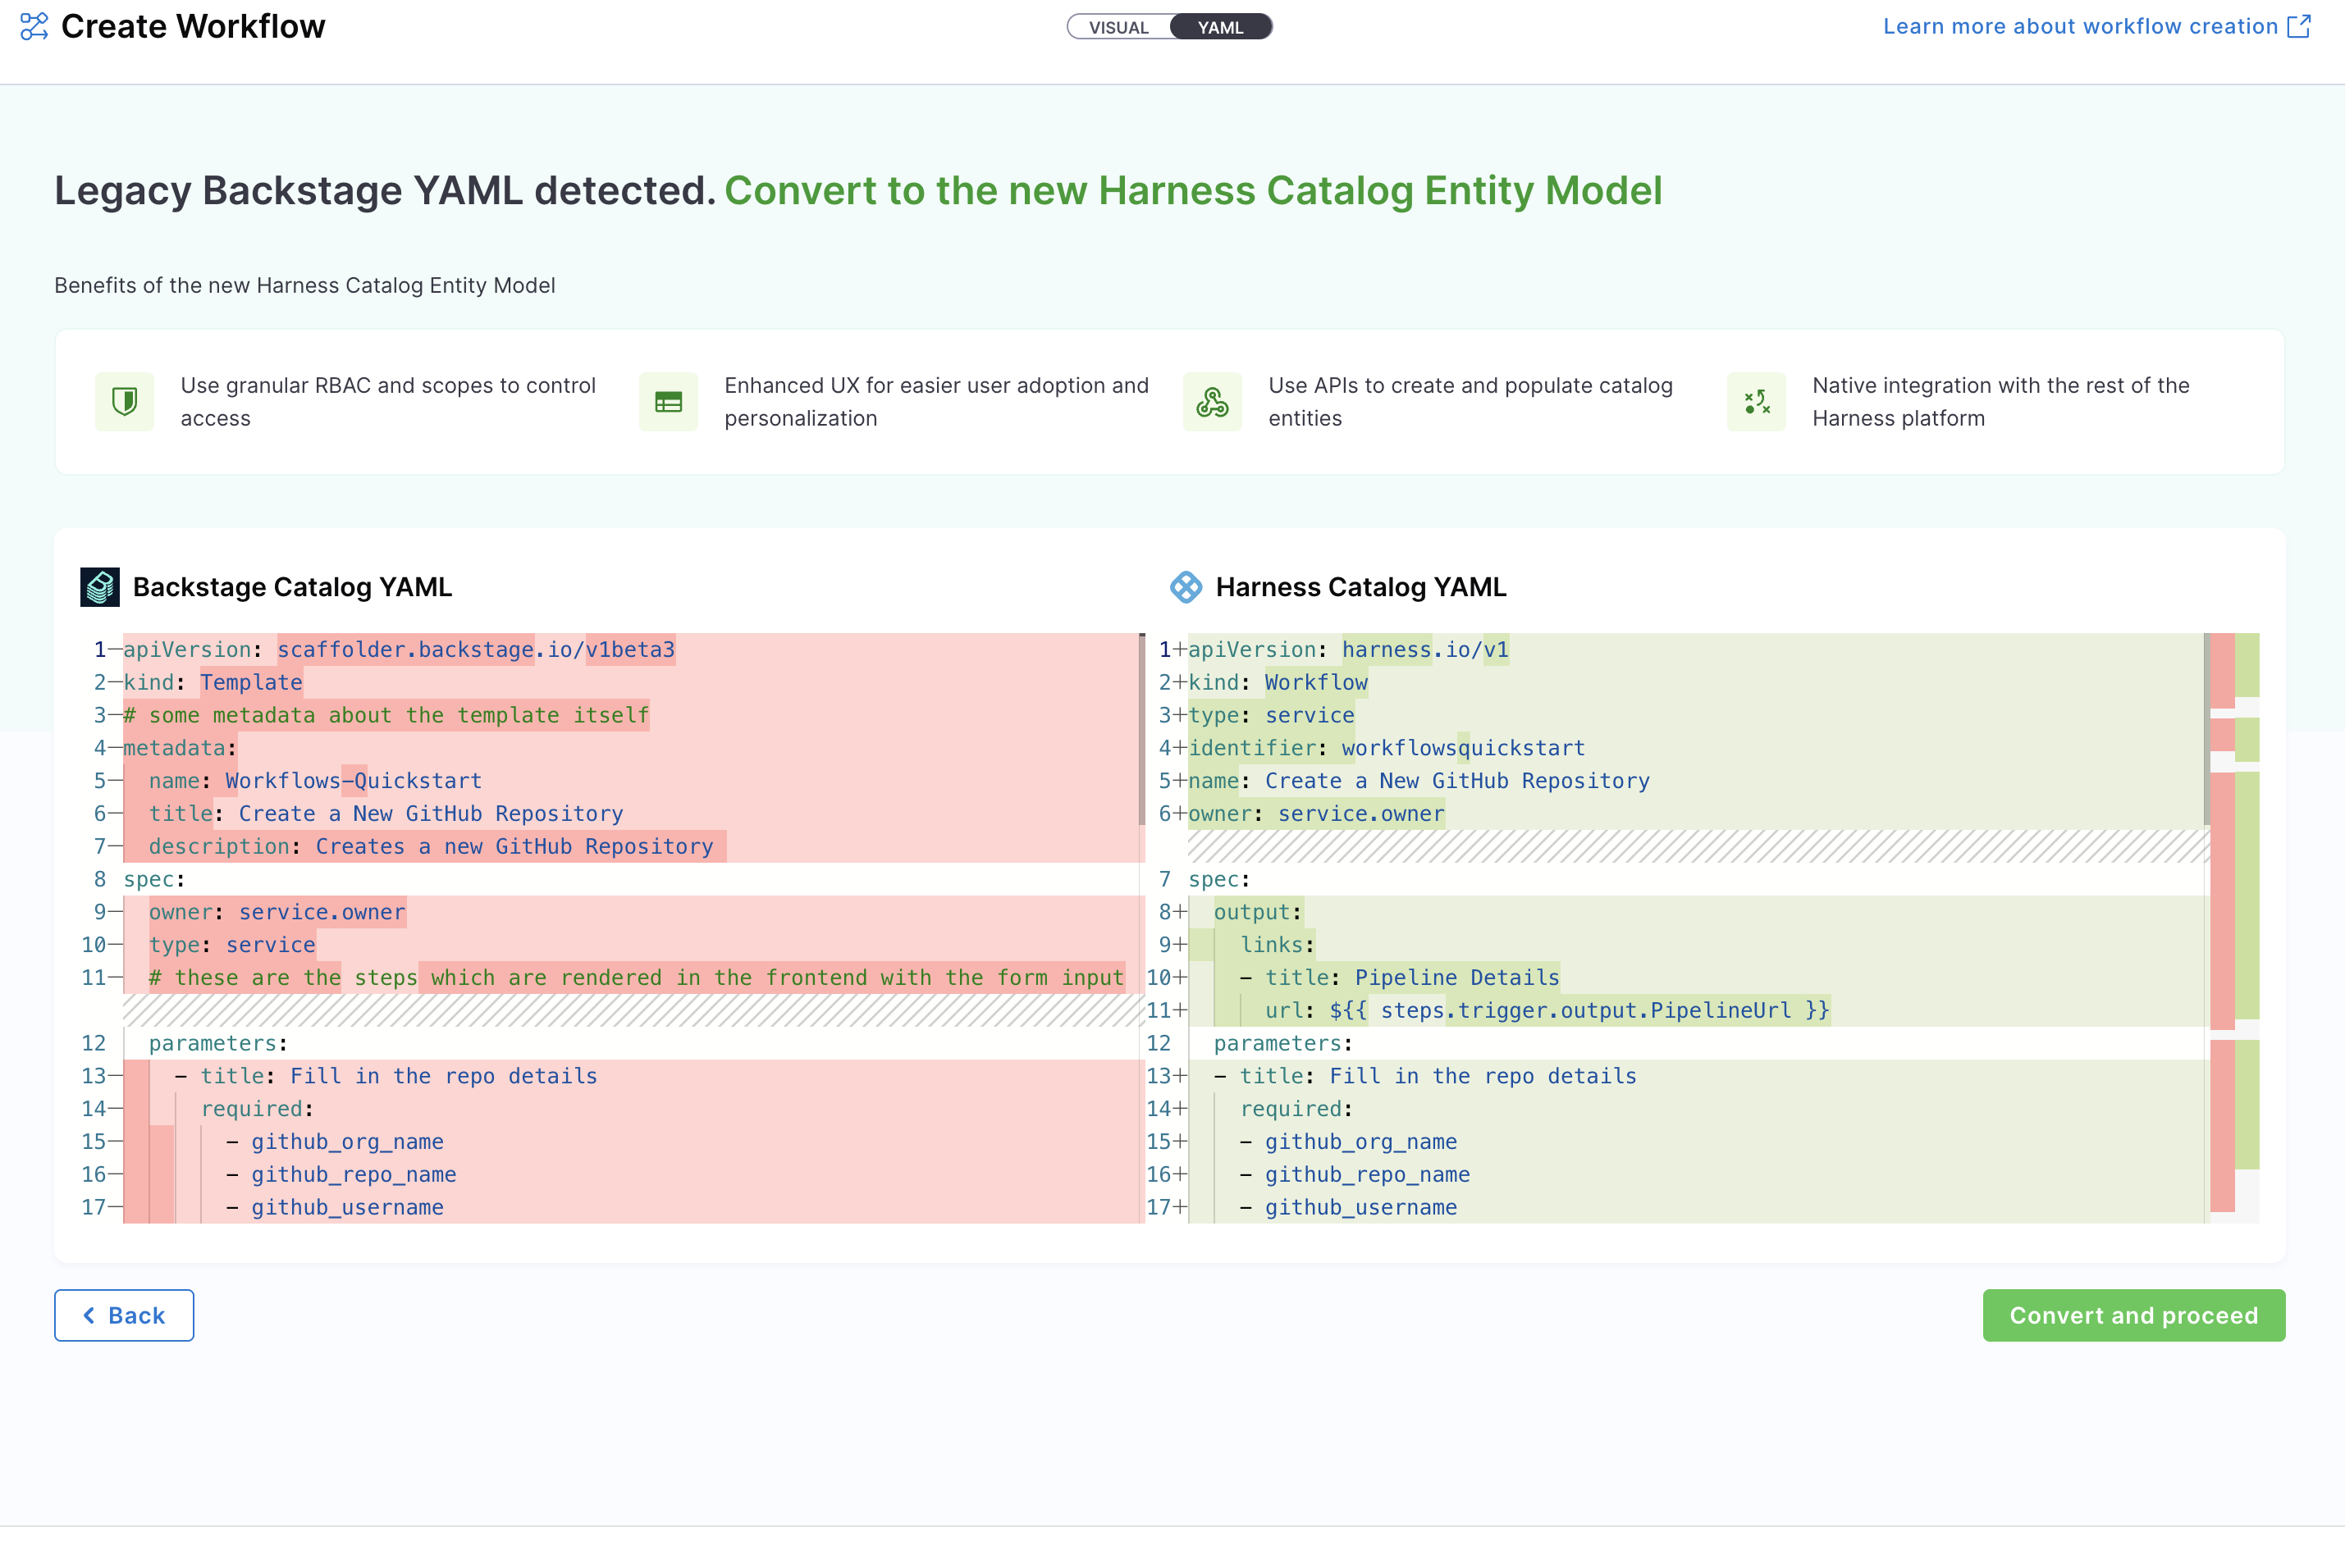The image size is (2345, 1568).
Task: Go back with the Back button
Action: 124,1315
